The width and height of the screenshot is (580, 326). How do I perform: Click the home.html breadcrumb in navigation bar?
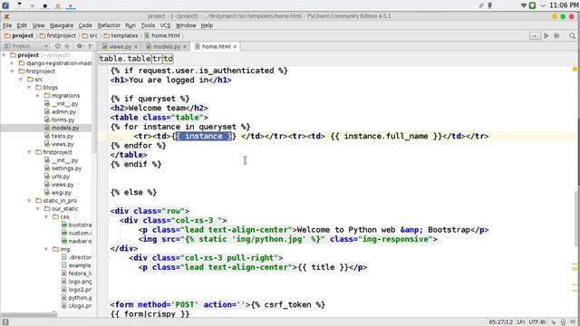click(162, 36)
